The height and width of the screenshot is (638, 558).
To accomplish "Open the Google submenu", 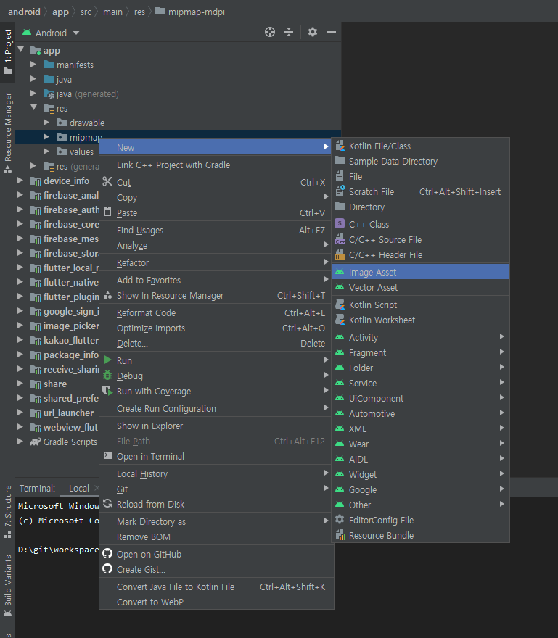I will tap(420, 489).
